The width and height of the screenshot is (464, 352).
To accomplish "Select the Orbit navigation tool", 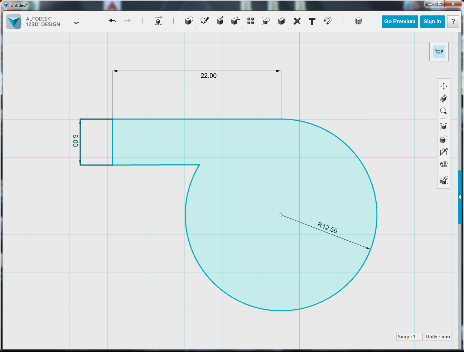I will click(x=444, y=98).
